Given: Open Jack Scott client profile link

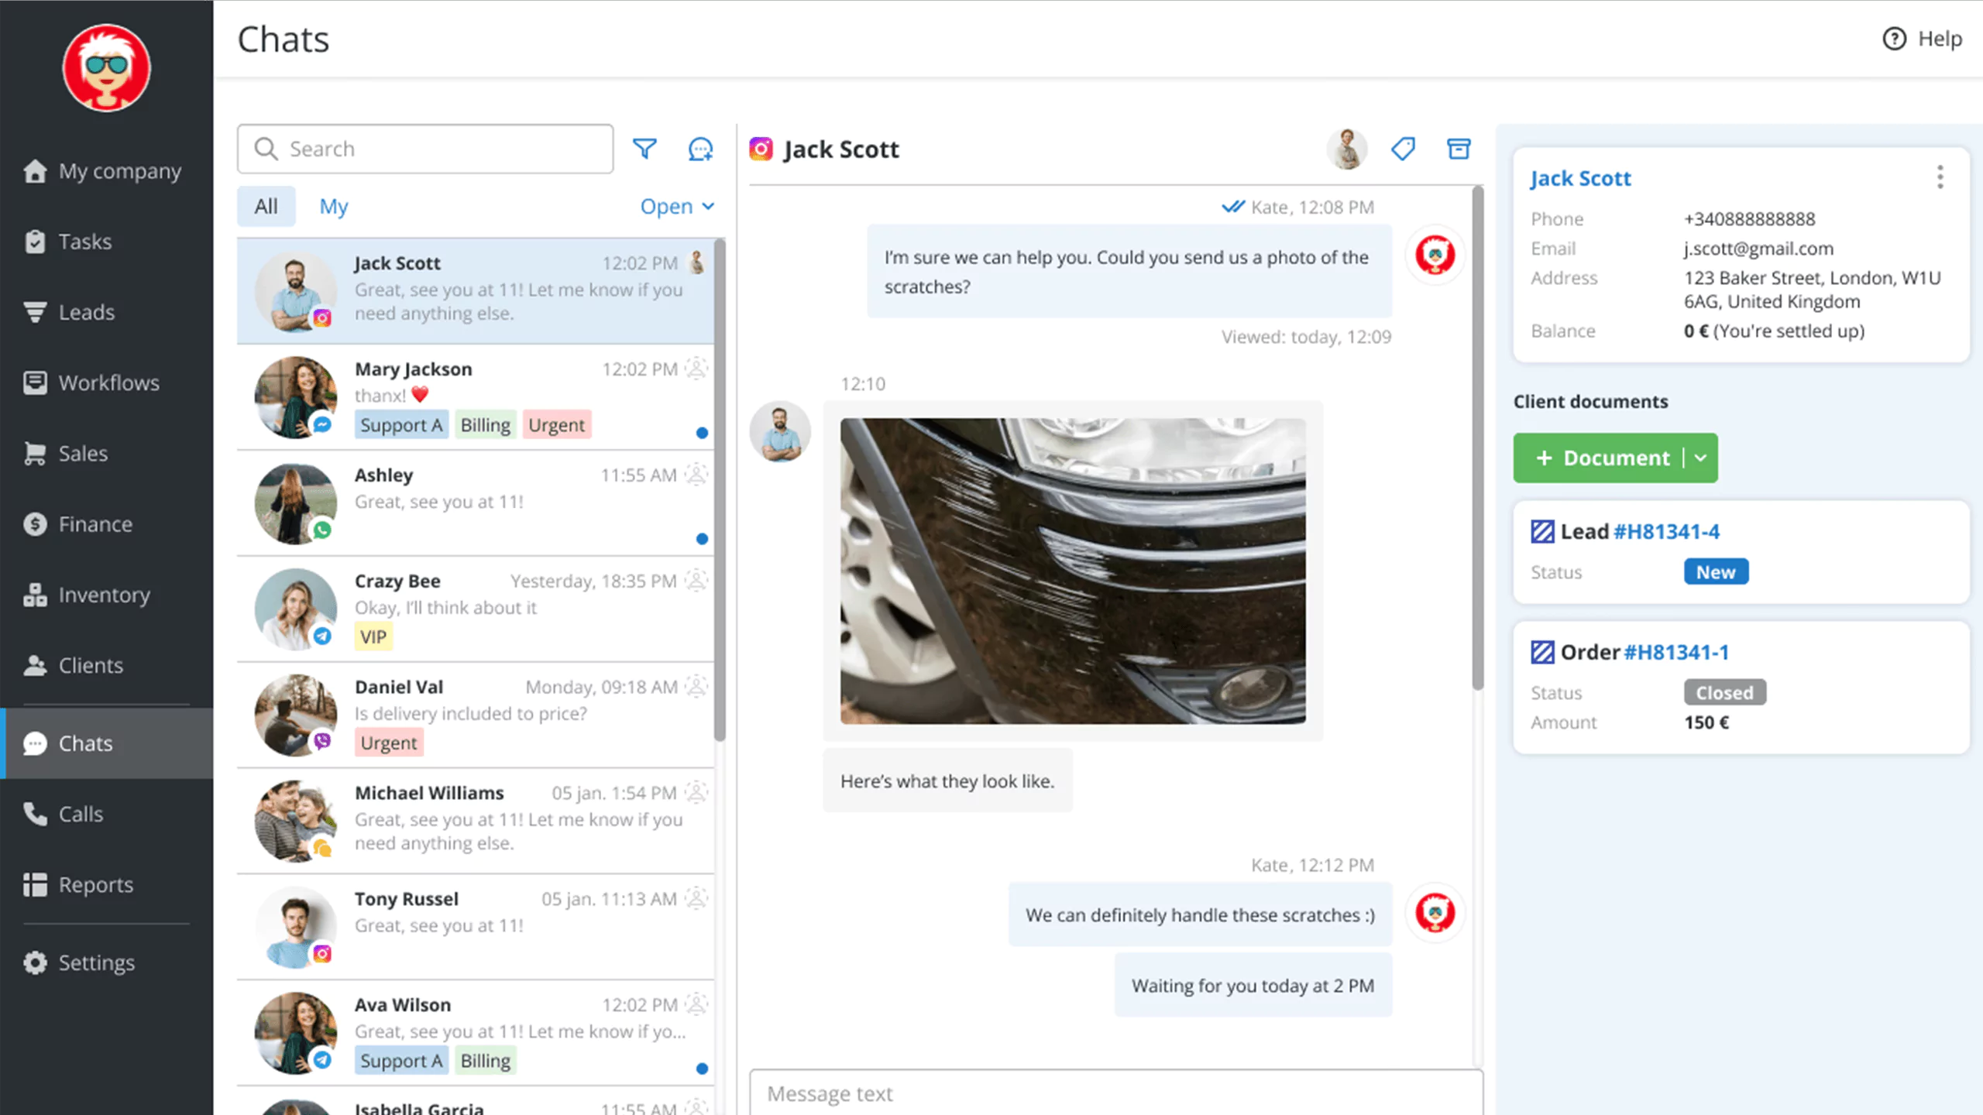Looking at the screenshot, I should tap(1580, 179).
